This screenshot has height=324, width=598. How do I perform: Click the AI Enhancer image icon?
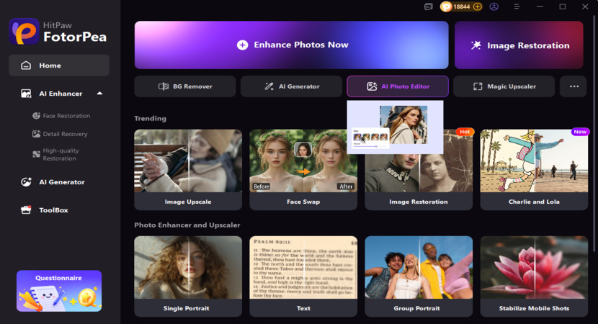click(x=26, y=94)
